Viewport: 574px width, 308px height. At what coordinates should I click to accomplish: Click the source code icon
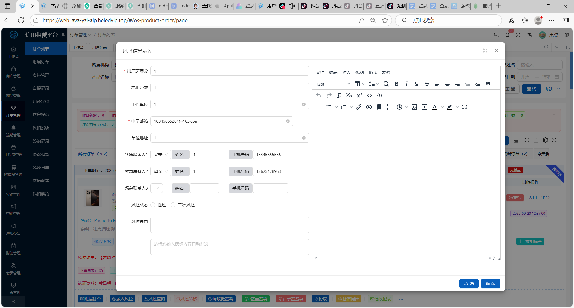(370, 95)
